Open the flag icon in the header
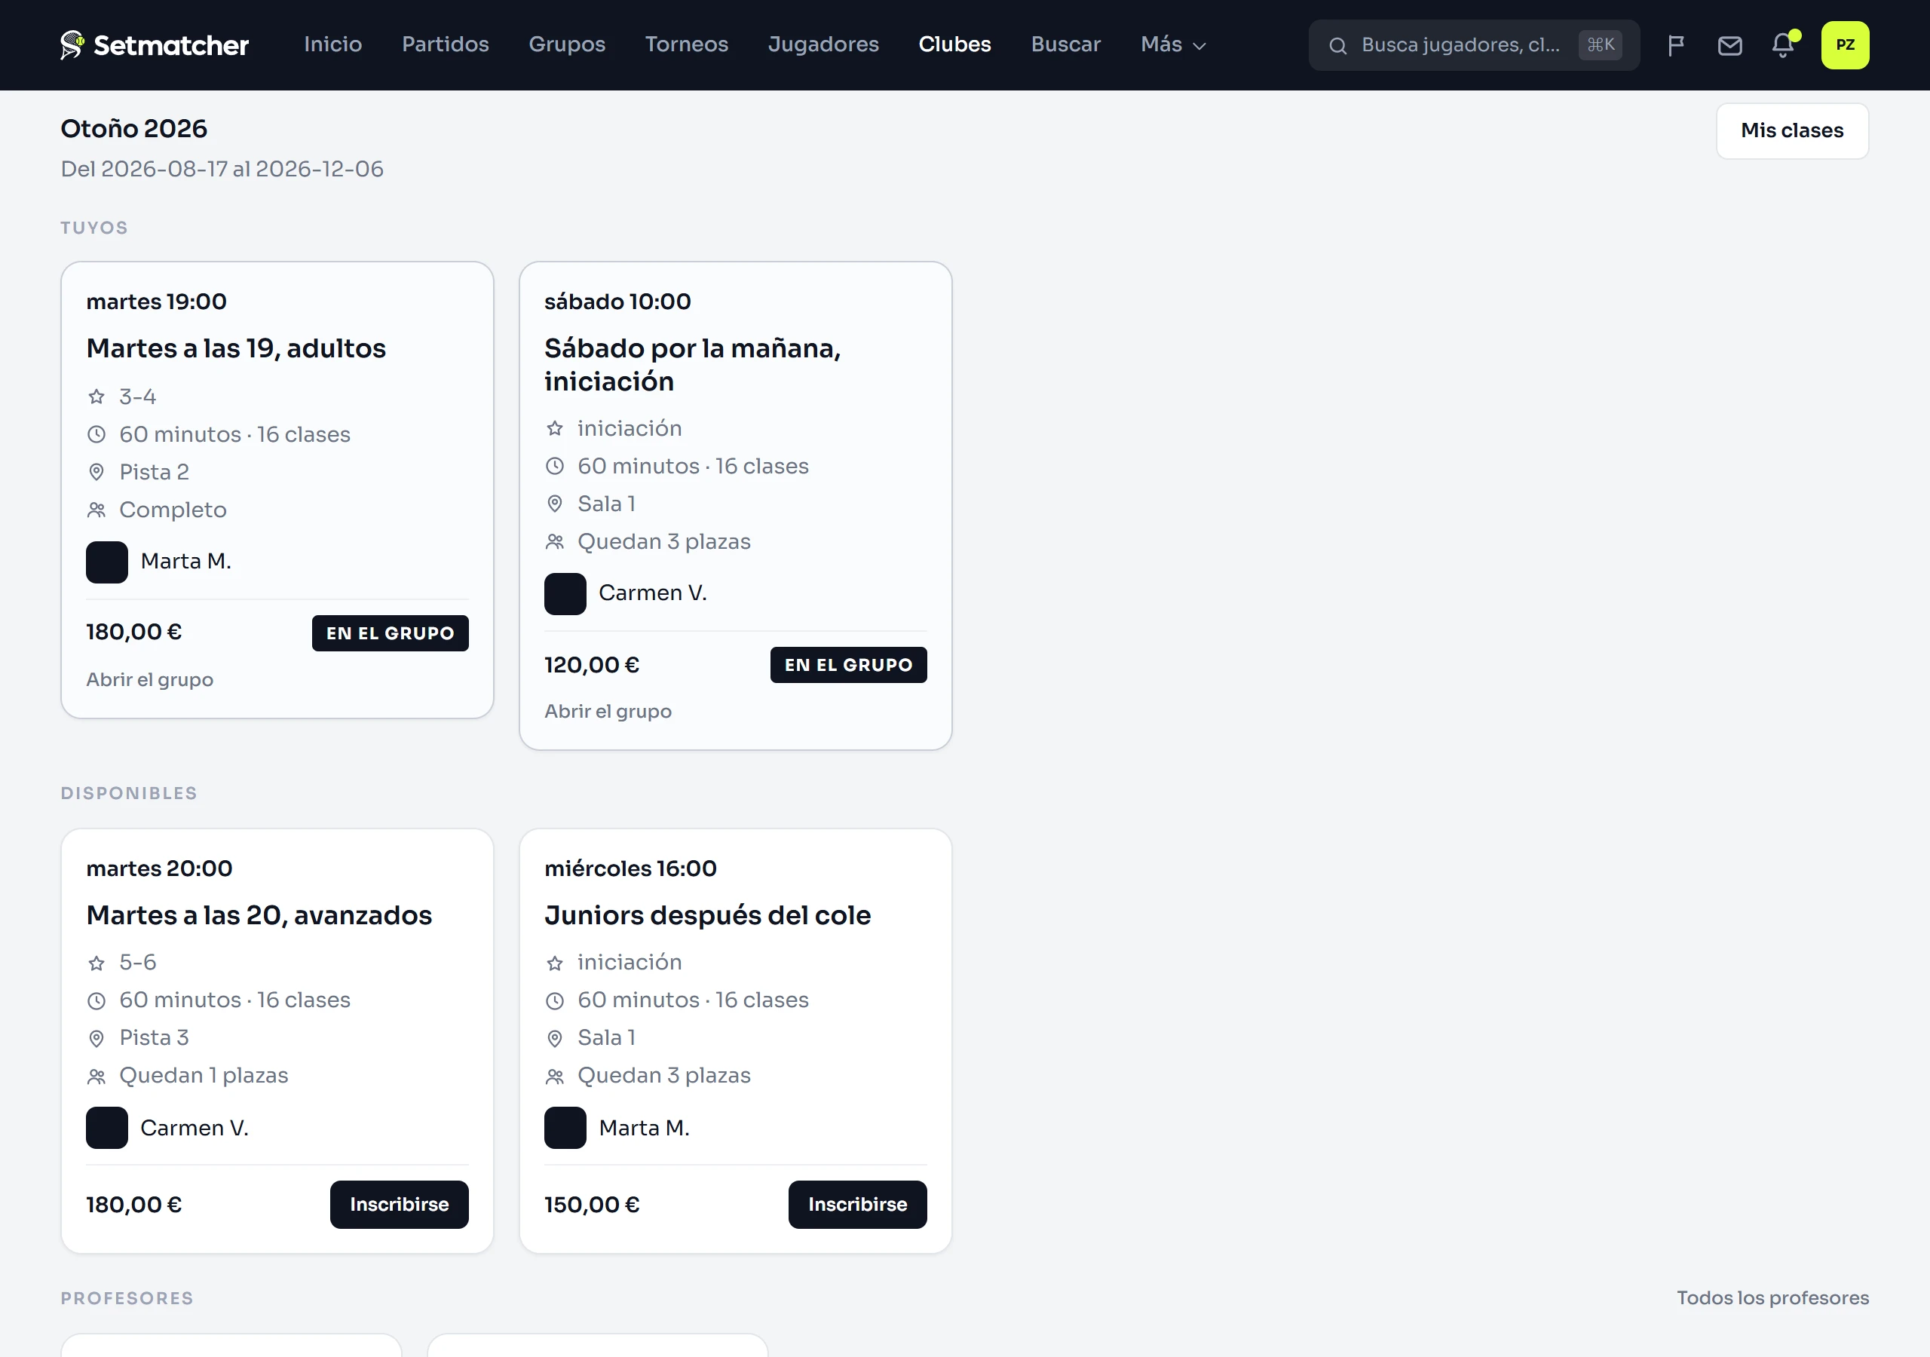 pyautogui.click(x=1675, y=45)
